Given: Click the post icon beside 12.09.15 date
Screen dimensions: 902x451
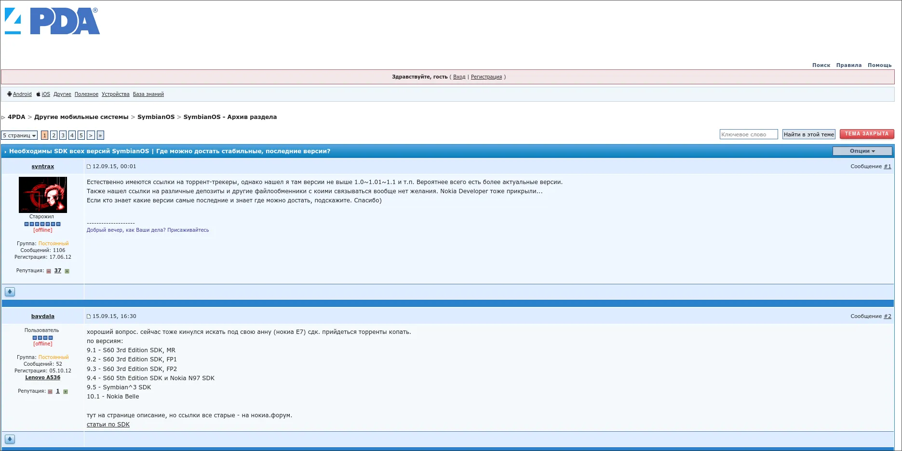Looking at the screenshot, I should click(x=89, y=167).
